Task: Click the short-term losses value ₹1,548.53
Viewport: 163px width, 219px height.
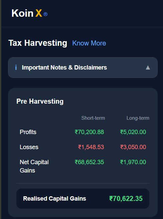Action: 91,147
